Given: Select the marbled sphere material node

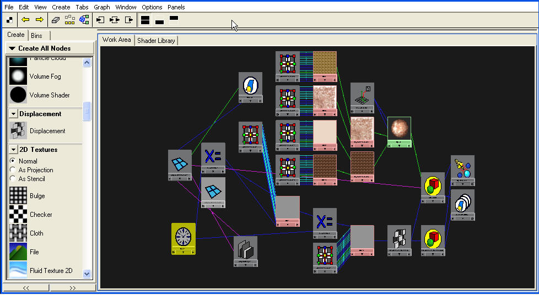Looking at the screenshot, I should click(399, 132).
